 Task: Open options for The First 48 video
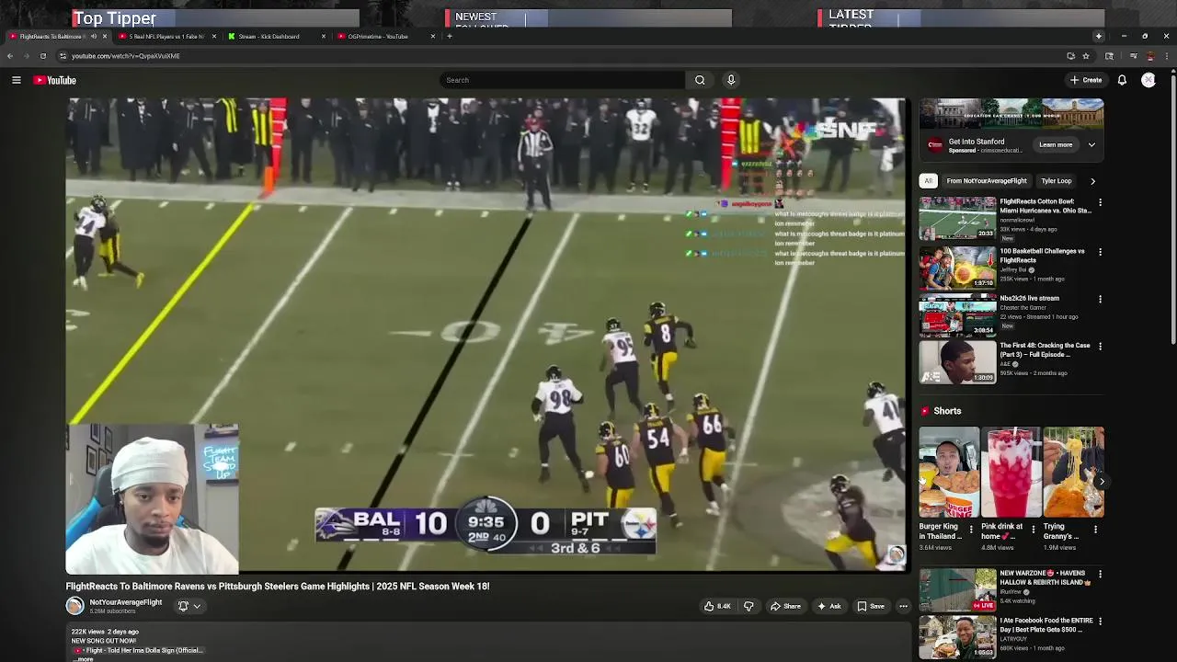click(x=1100, y=347)
